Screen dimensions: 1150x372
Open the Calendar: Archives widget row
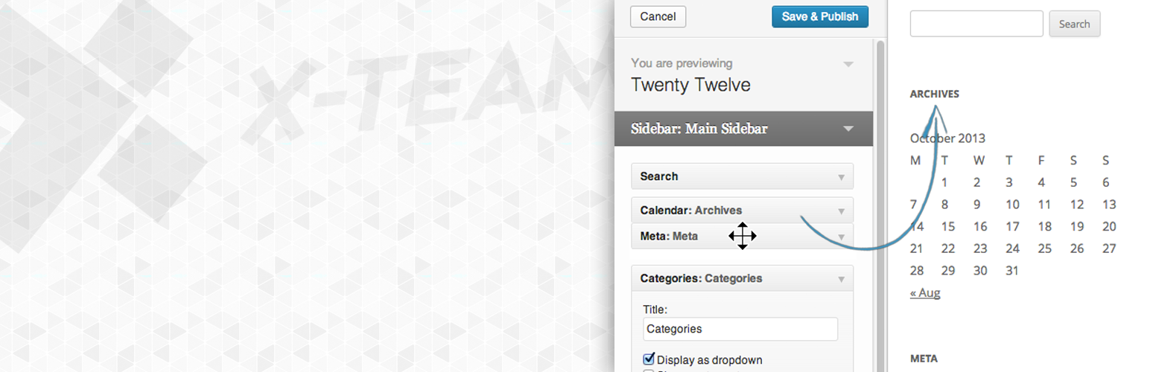point(742,211)
